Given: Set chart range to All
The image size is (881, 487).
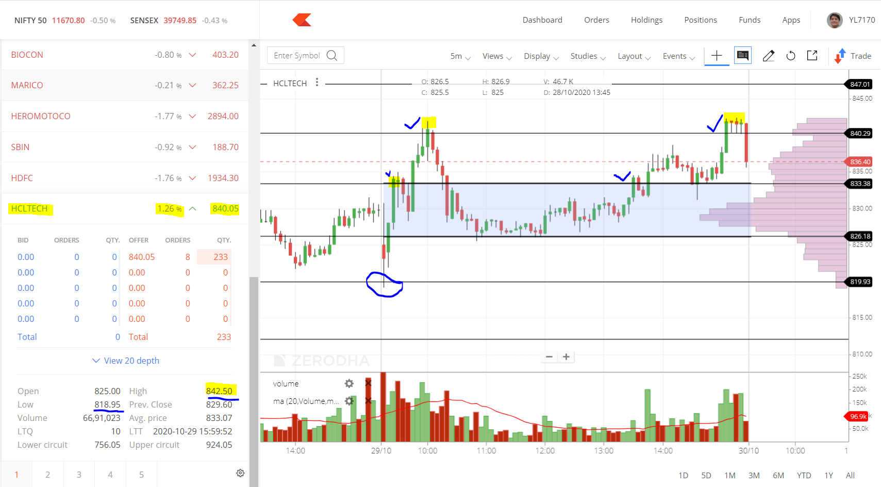Looking at the screenshot, I should [x=851, y=475].
